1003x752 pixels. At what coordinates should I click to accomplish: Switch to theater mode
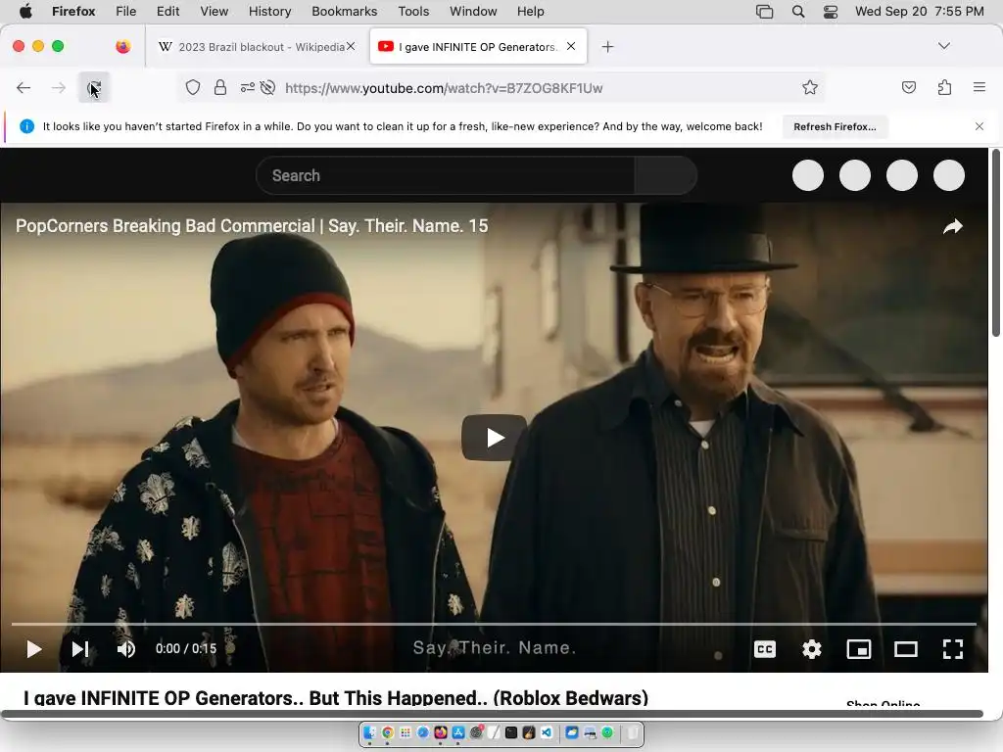point(906,649)
